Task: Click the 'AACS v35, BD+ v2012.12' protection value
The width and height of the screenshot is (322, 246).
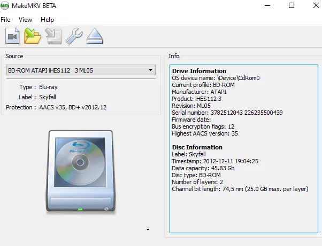Action: point(73,107)
